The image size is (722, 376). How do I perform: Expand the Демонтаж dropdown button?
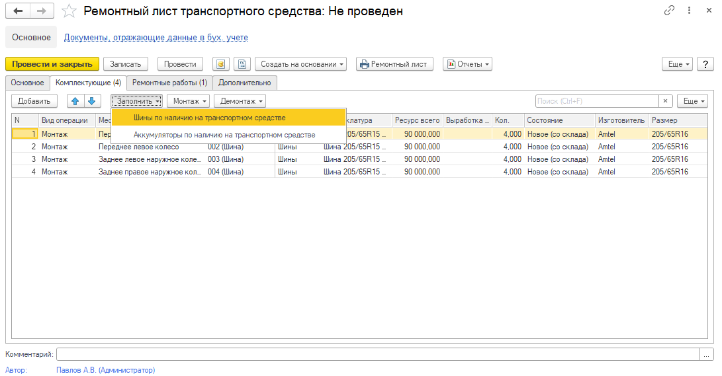coord(240,101)
